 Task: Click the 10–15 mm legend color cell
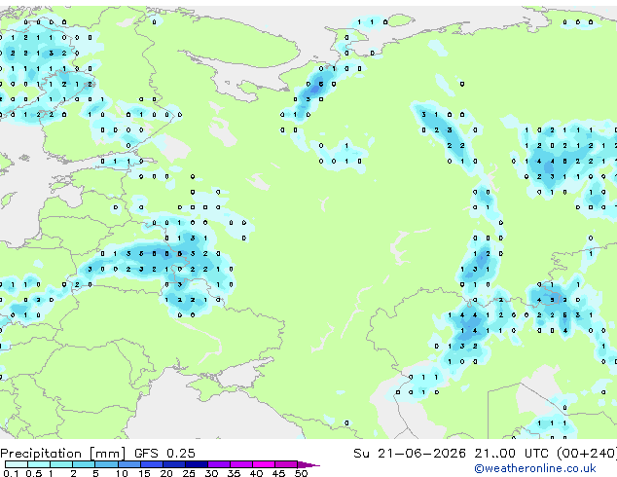pos(128,464)
